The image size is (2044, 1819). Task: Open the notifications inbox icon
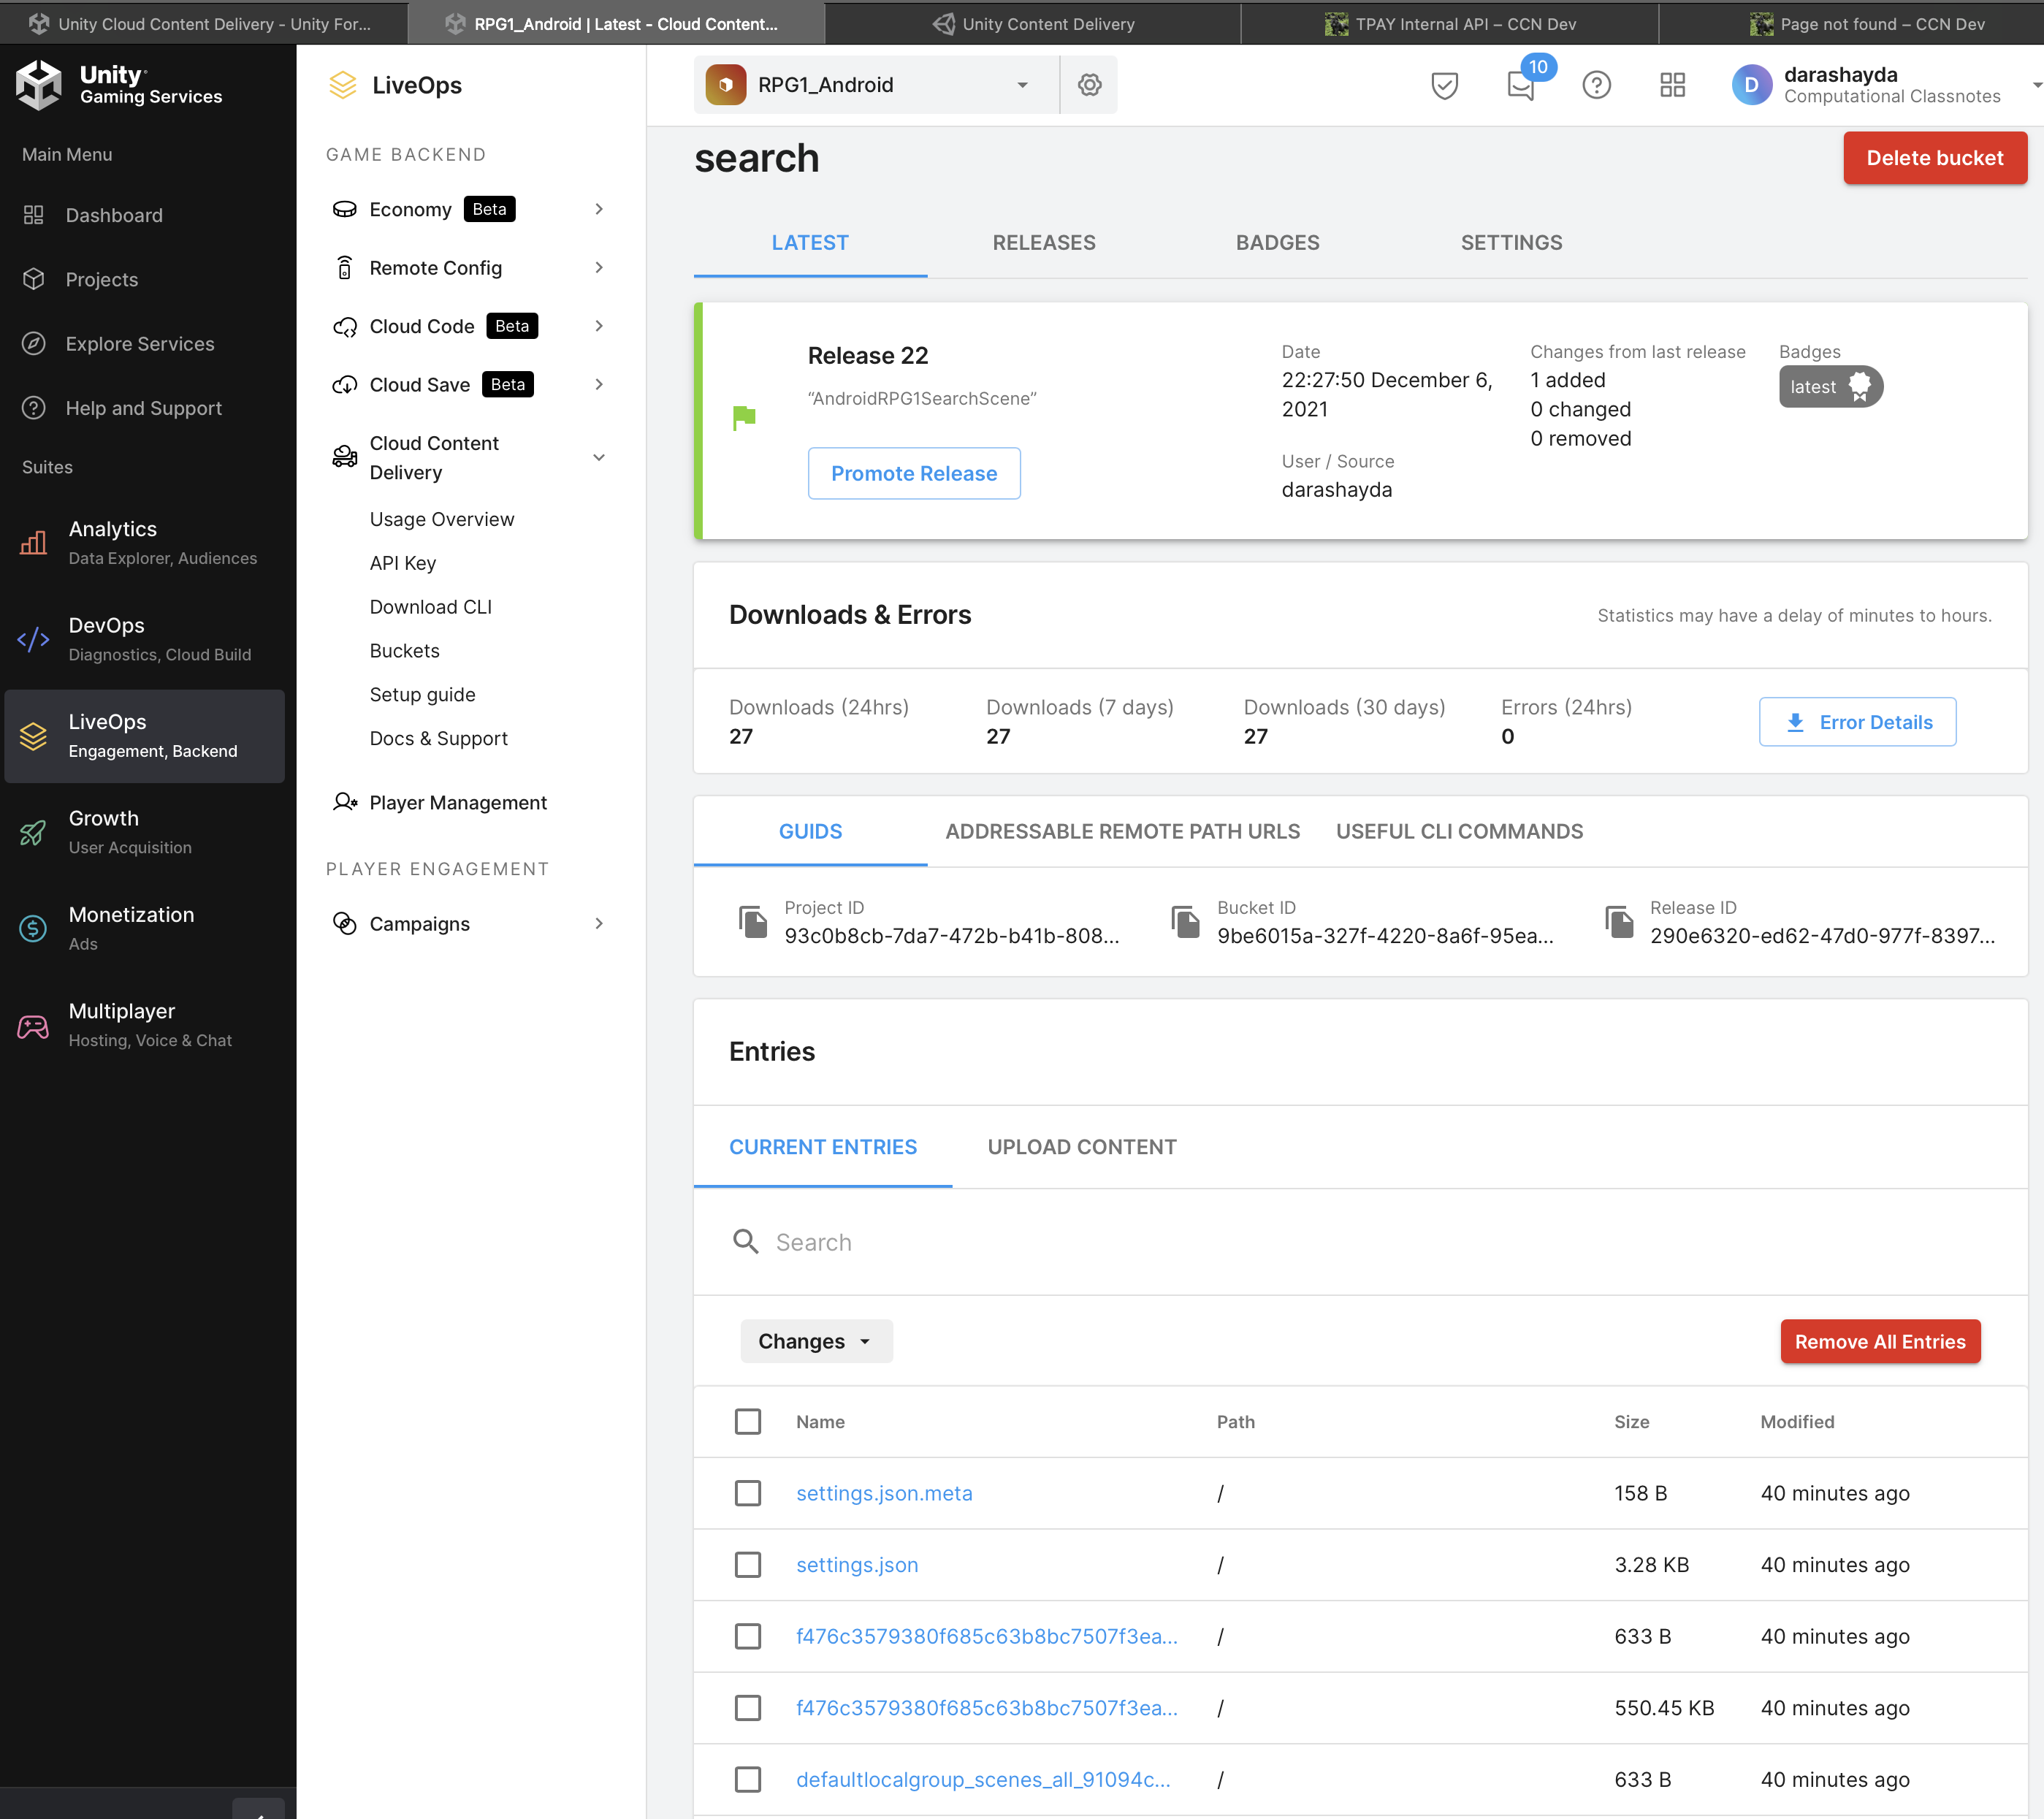coord(1520,85)
